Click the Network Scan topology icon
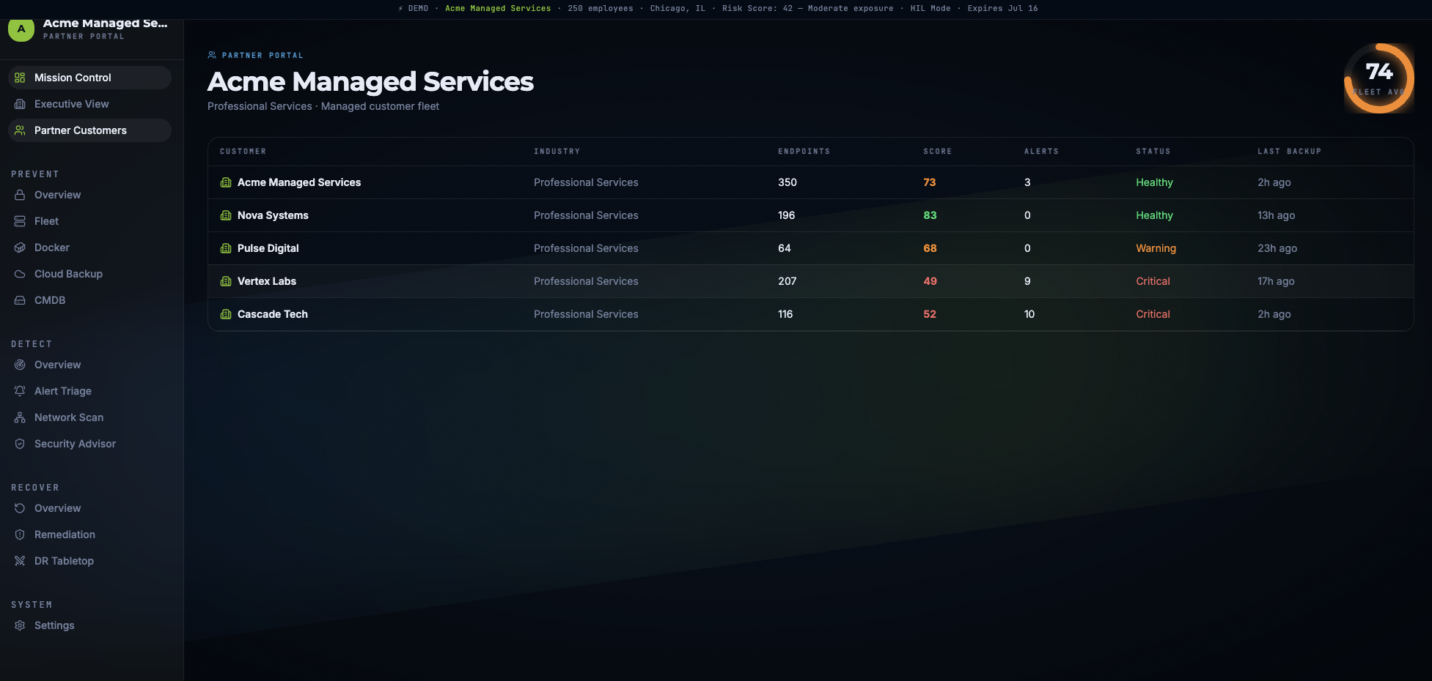Viewport: 1432px width, 681px height. pos(20,417)
